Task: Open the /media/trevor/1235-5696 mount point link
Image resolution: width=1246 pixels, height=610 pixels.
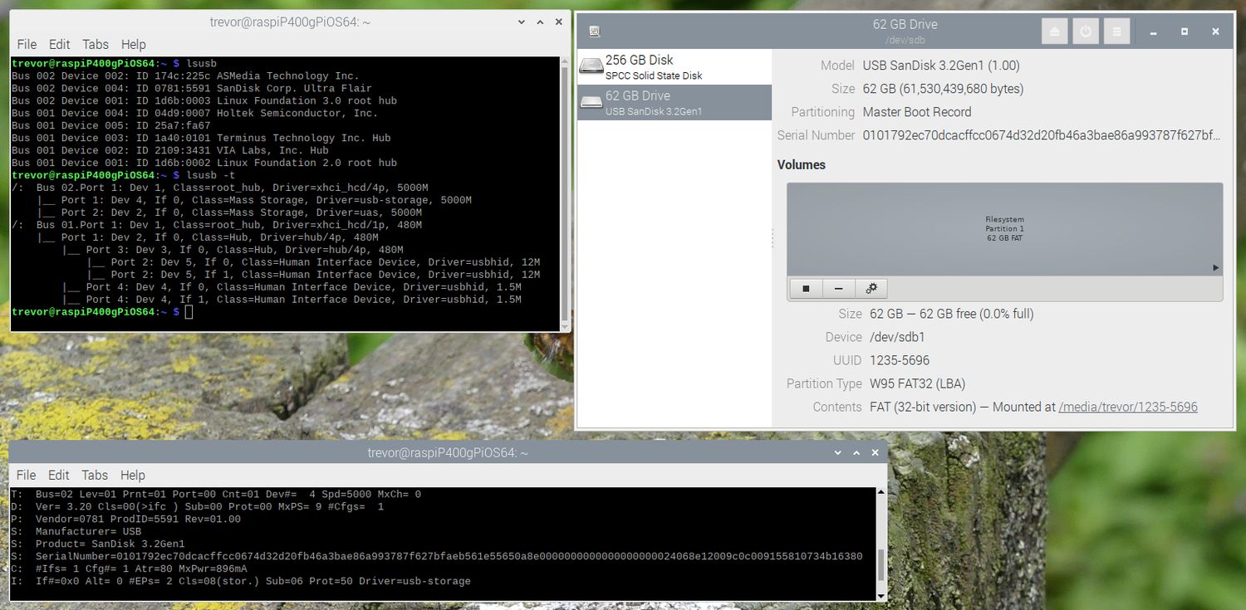Action: pyautogui.click(x=1128, y=407)
